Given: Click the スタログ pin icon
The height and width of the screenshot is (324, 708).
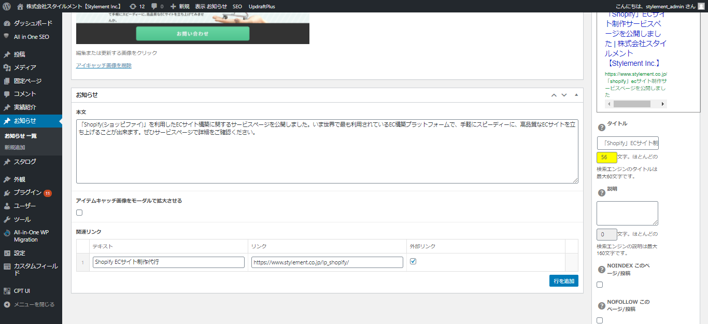Looking at the screenshot, I should tap(7, 162).
